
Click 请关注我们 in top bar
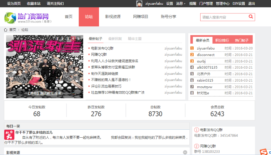pos(55,4)
